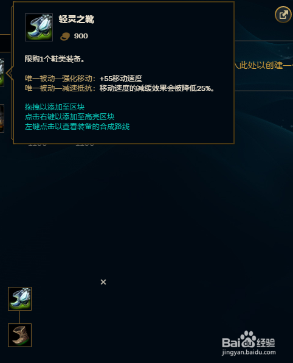Click the 轻灵之靴 item title

tap(76, 19)
